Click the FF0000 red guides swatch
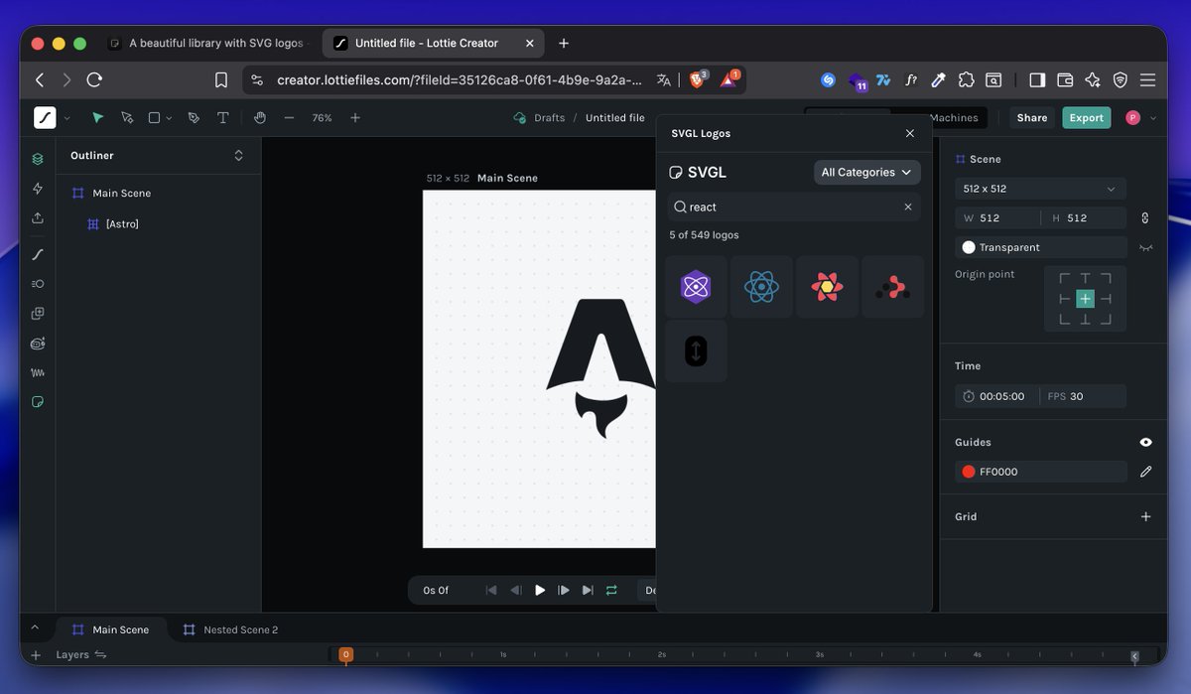Image resolution: width=1191 pixels, height=694 pixels. tap(969, 472)
